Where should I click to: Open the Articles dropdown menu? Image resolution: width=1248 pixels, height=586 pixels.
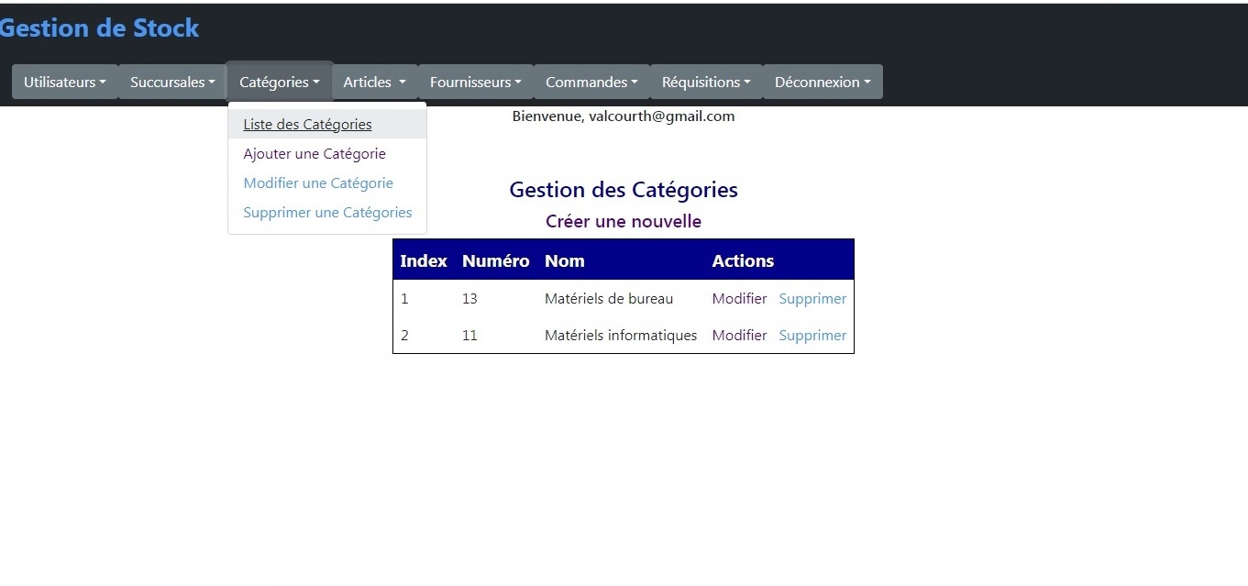point(374,82)
